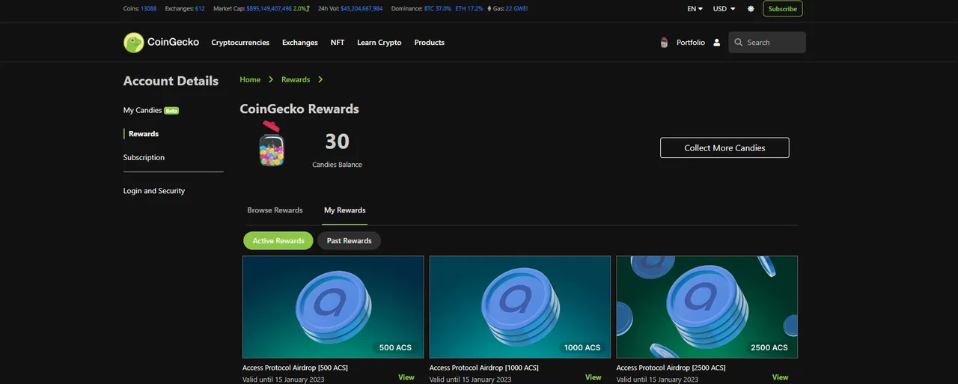View the 500 ACS airdrop reward

point(406,377)
